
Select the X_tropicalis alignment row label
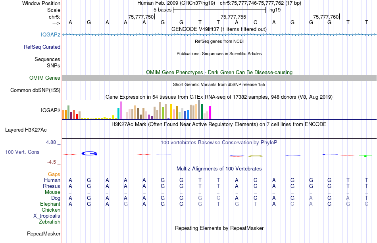pyautogui.click(x=47, y=216)
